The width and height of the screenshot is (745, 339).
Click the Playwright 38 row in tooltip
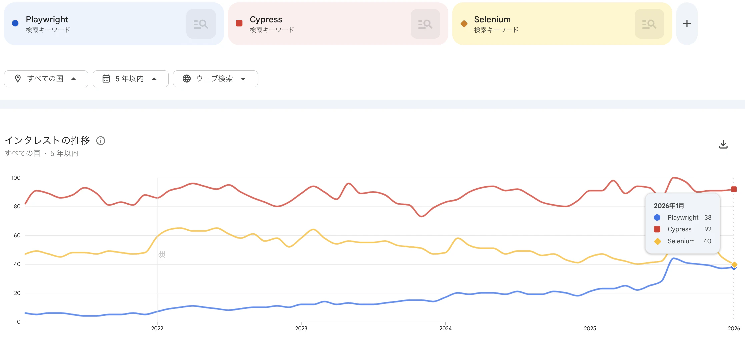point(683,217)
